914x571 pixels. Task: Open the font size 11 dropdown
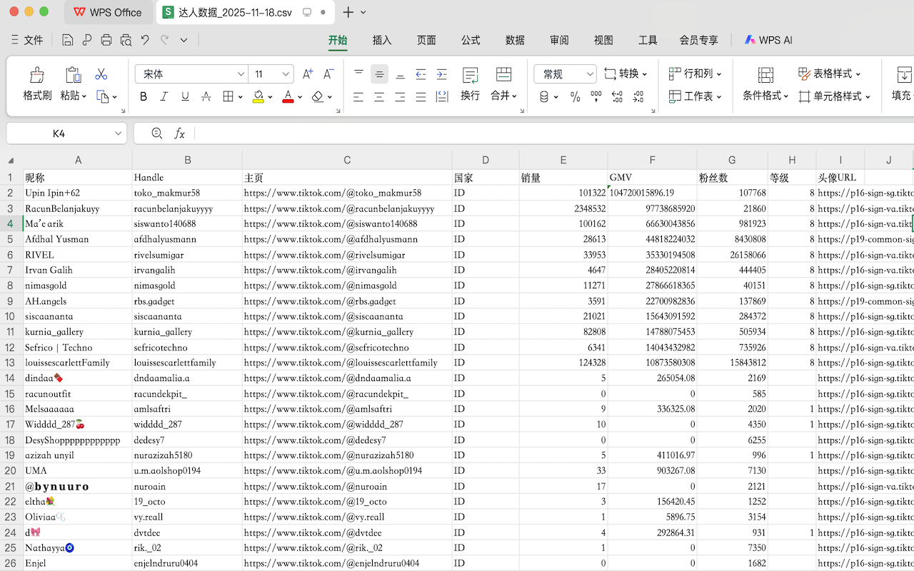click(x=286, y=74)
